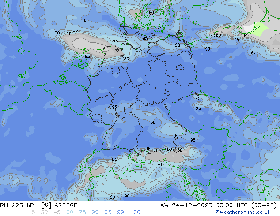Select the legend value '15'
This screenshot has height=216, width=280.
pyautogui.click(x=31, y=212)
